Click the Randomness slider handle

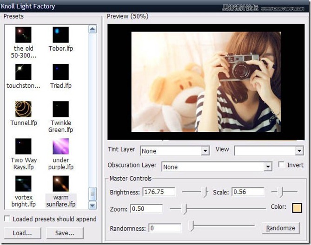click(191, 226)
